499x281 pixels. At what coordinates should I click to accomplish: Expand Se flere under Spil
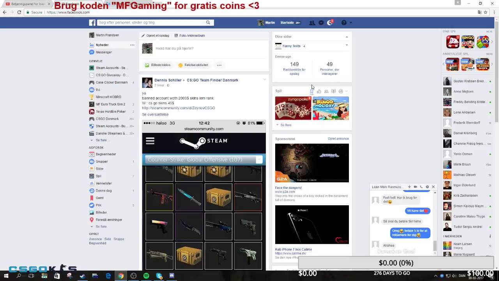(284, 125)
